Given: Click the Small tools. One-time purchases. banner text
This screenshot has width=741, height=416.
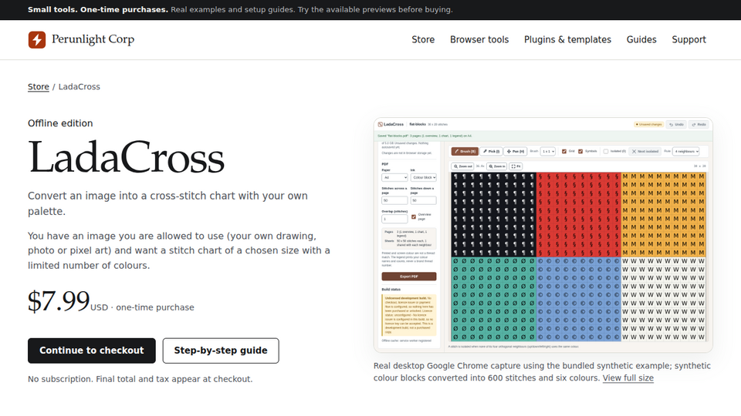Looking at the screenshot, I should coord(98,9).
